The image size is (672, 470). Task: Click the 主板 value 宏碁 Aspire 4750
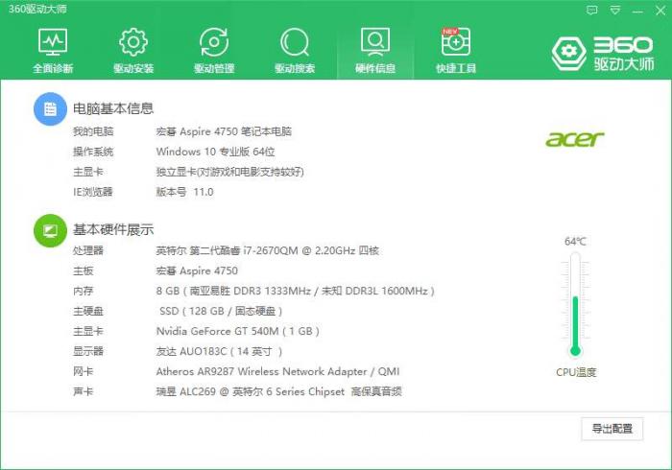197,270
